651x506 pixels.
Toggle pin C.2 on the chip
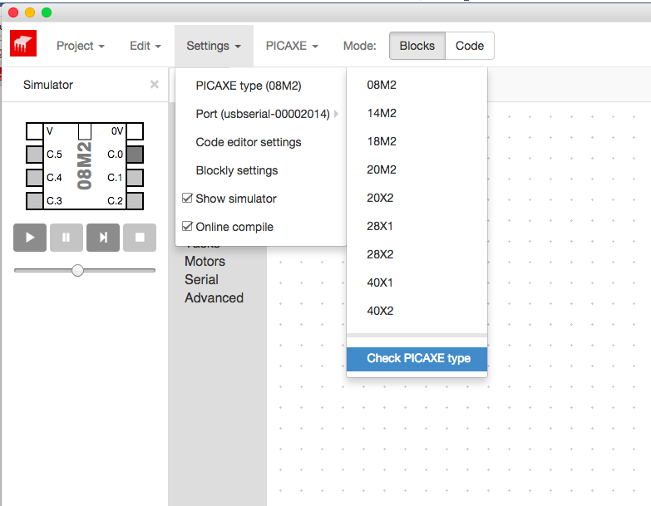tap(135, 201)
